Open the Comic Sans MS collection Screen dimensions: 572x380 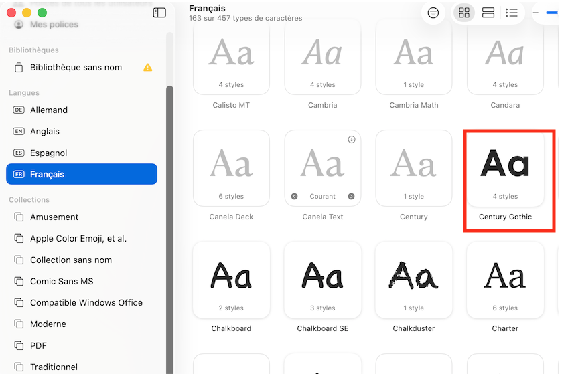coord(82,281)
